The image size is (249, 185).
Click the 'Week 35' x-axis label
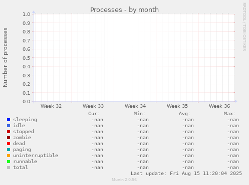pyautogui.click(x=177, y=106)
